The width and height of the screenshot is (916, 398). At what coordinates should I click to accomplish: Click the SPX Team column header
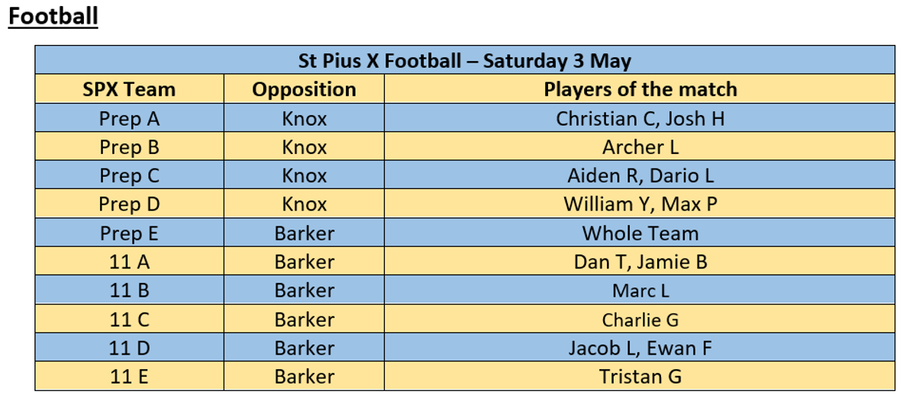tap(129, 89)
